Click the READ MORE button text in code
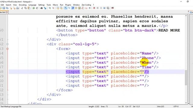This screenshot has width=193, height=108. 169,30
